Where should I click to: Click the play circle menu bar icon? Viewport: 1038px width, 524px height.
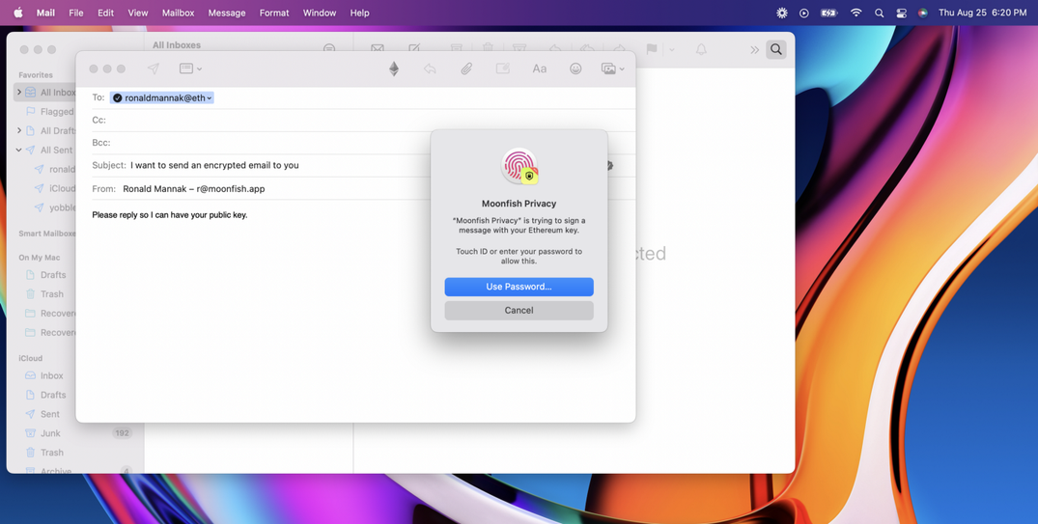pos(803,13)
